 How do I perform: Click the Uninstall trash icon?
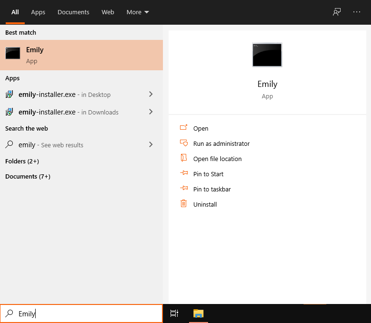click(x=184, y=203)
